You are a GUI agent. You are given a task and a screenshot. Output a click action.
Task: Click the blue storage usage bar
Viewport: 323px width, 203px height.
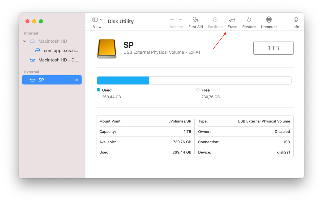point(123,80)
